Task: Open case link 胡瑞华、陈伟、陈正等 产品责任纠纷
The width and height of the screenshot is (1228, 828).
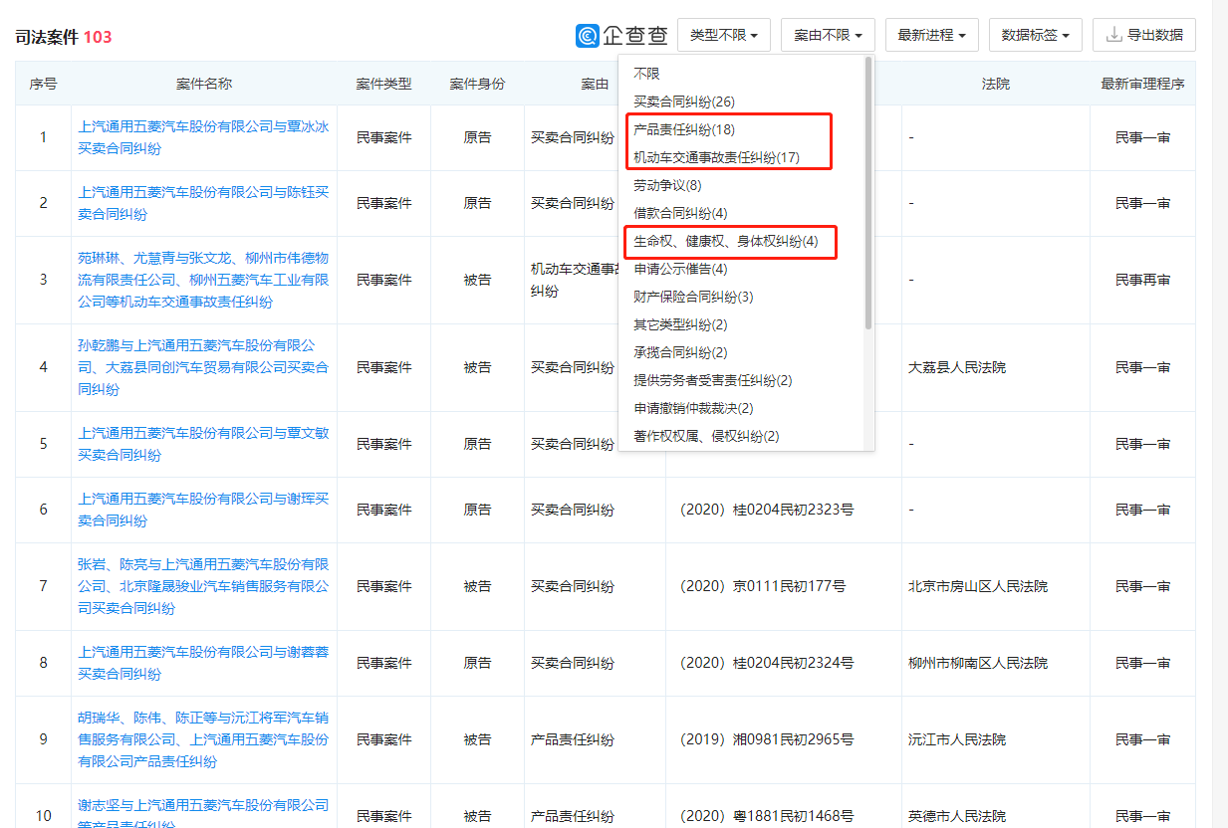Action: (203, 739)
